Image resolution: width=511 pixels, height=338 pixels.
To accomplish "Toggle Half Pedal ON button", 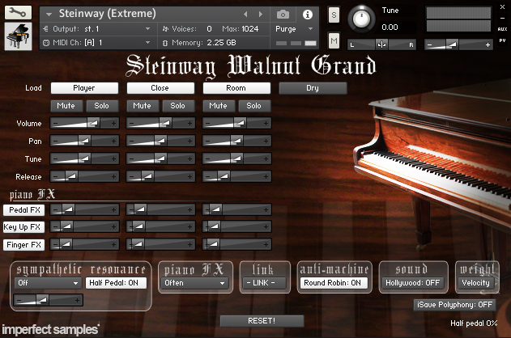I will pos(116,283).
